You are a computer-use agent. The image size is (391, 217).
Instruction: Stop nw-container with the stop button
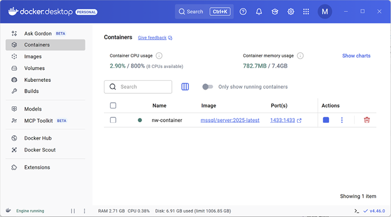pyautogui.click(x=326, y=120)
